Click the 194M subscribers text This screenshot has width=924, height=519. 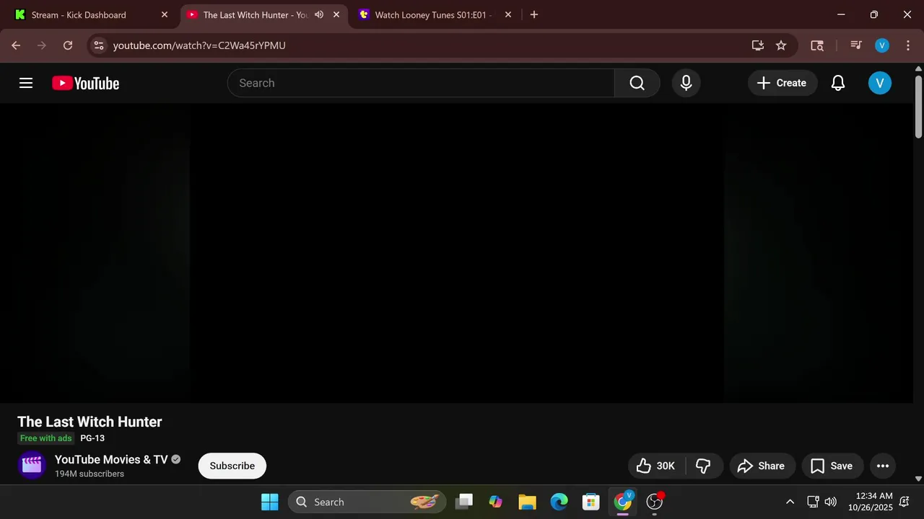90,474
